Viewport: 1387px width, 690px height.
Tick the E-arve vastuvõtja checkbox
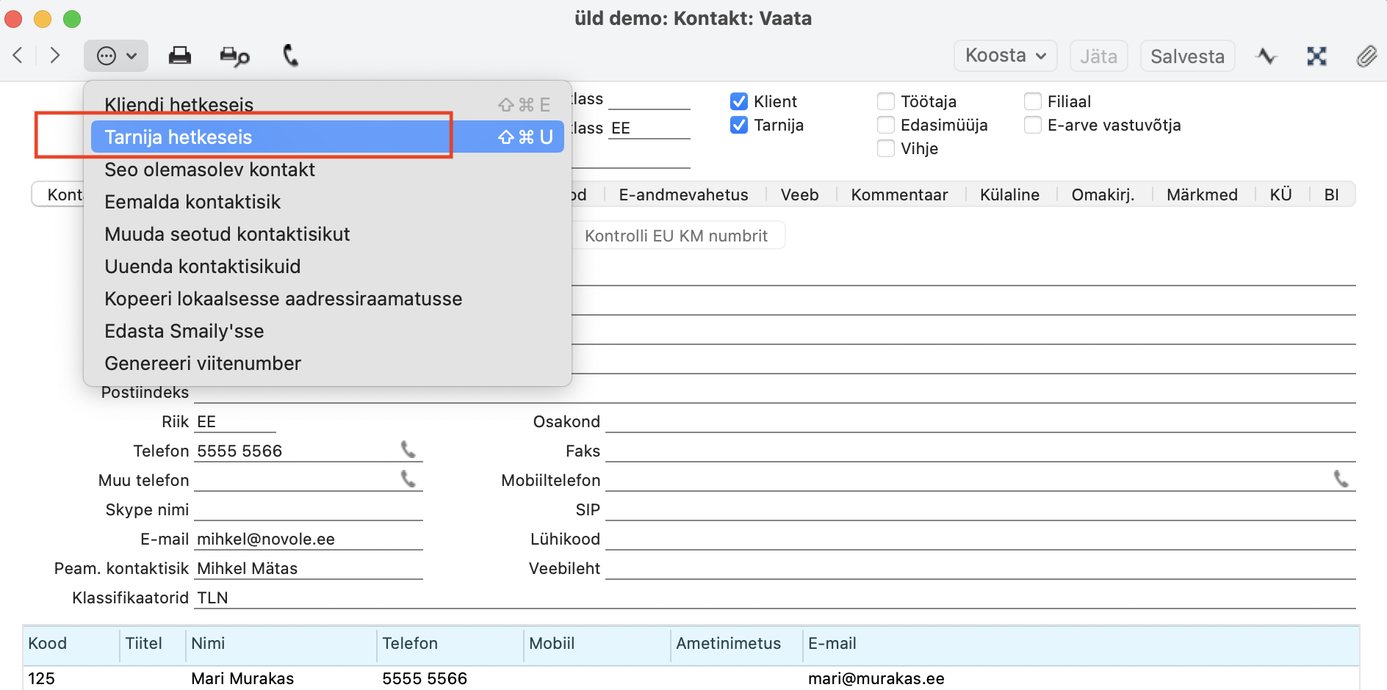[x=1033, y=125]
